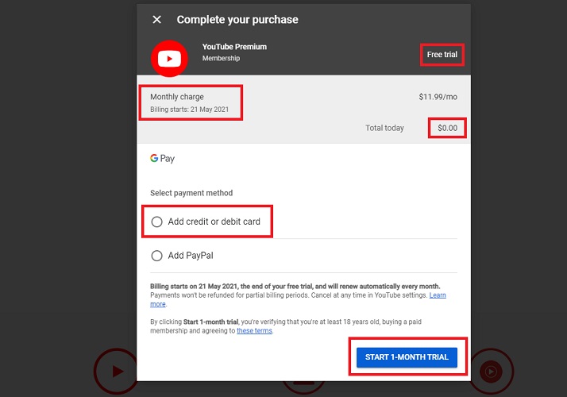Image resolution: width=567 pixels, height=397 pixels.
Task: Open the these terms link
Action: (254, 330)
